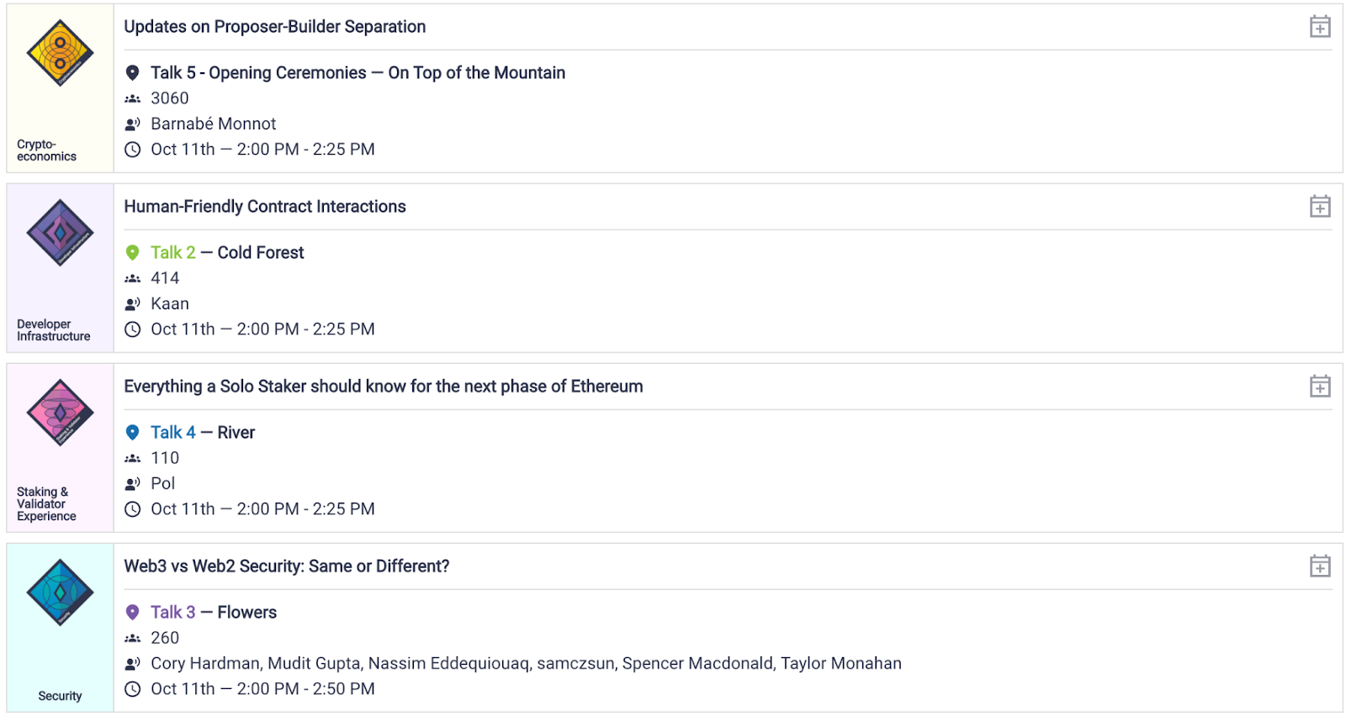Add Web3 vs Web2 Security to calendar
The height and width of the screenshot is (716, 1346).
tap(1320, 566)
